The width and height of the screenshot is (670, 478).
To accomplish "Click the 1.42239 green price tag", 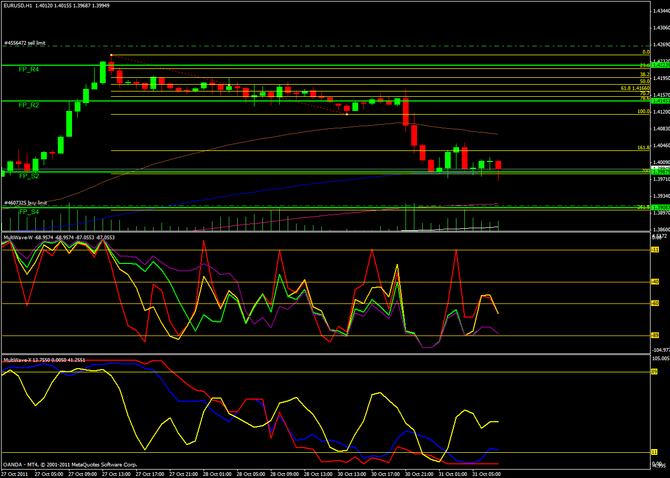I will 661,65.
